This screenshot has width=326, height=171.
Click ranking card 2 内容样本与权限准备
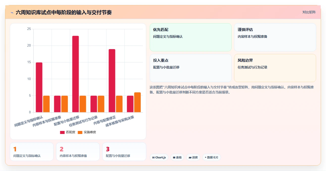[x=78, y=152]
